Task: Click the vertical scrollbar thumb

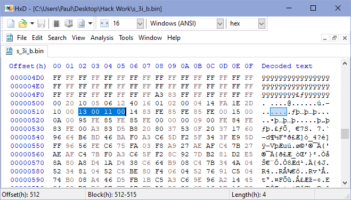Action: click(x=345, y=134)
